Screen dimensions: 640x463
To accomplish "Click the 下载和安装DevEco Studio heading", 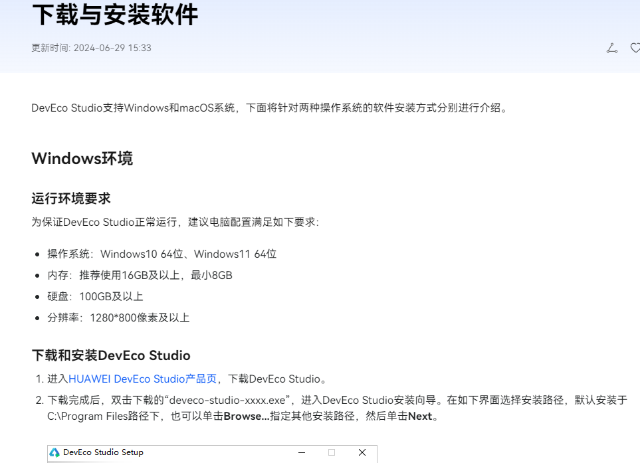I will (111, 355).
